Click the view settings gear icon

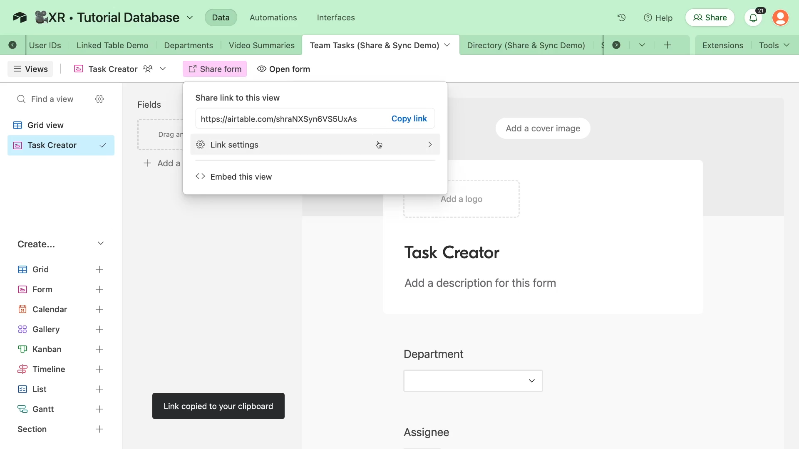(99, 99)
